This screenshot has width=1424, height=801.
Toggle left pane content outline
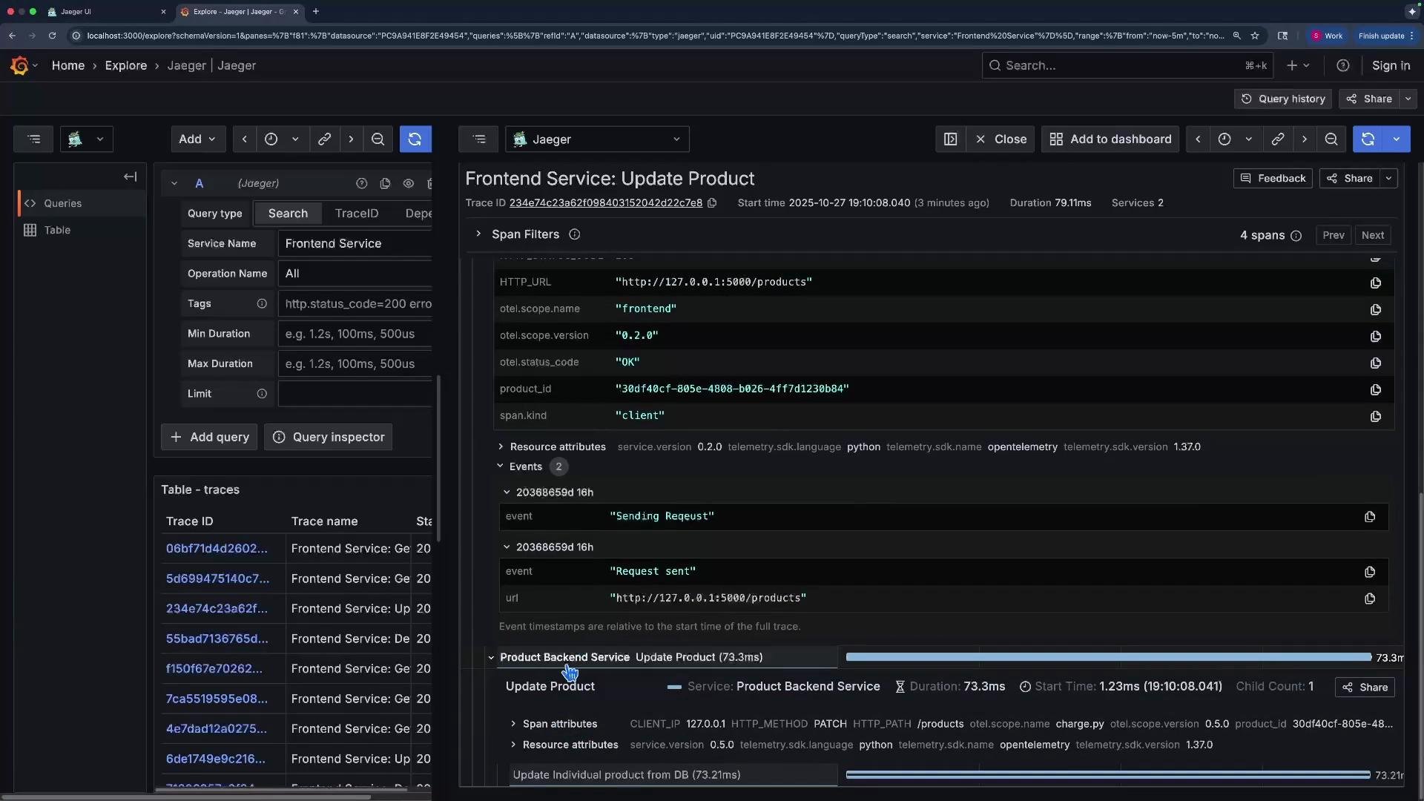click(33, 139)
